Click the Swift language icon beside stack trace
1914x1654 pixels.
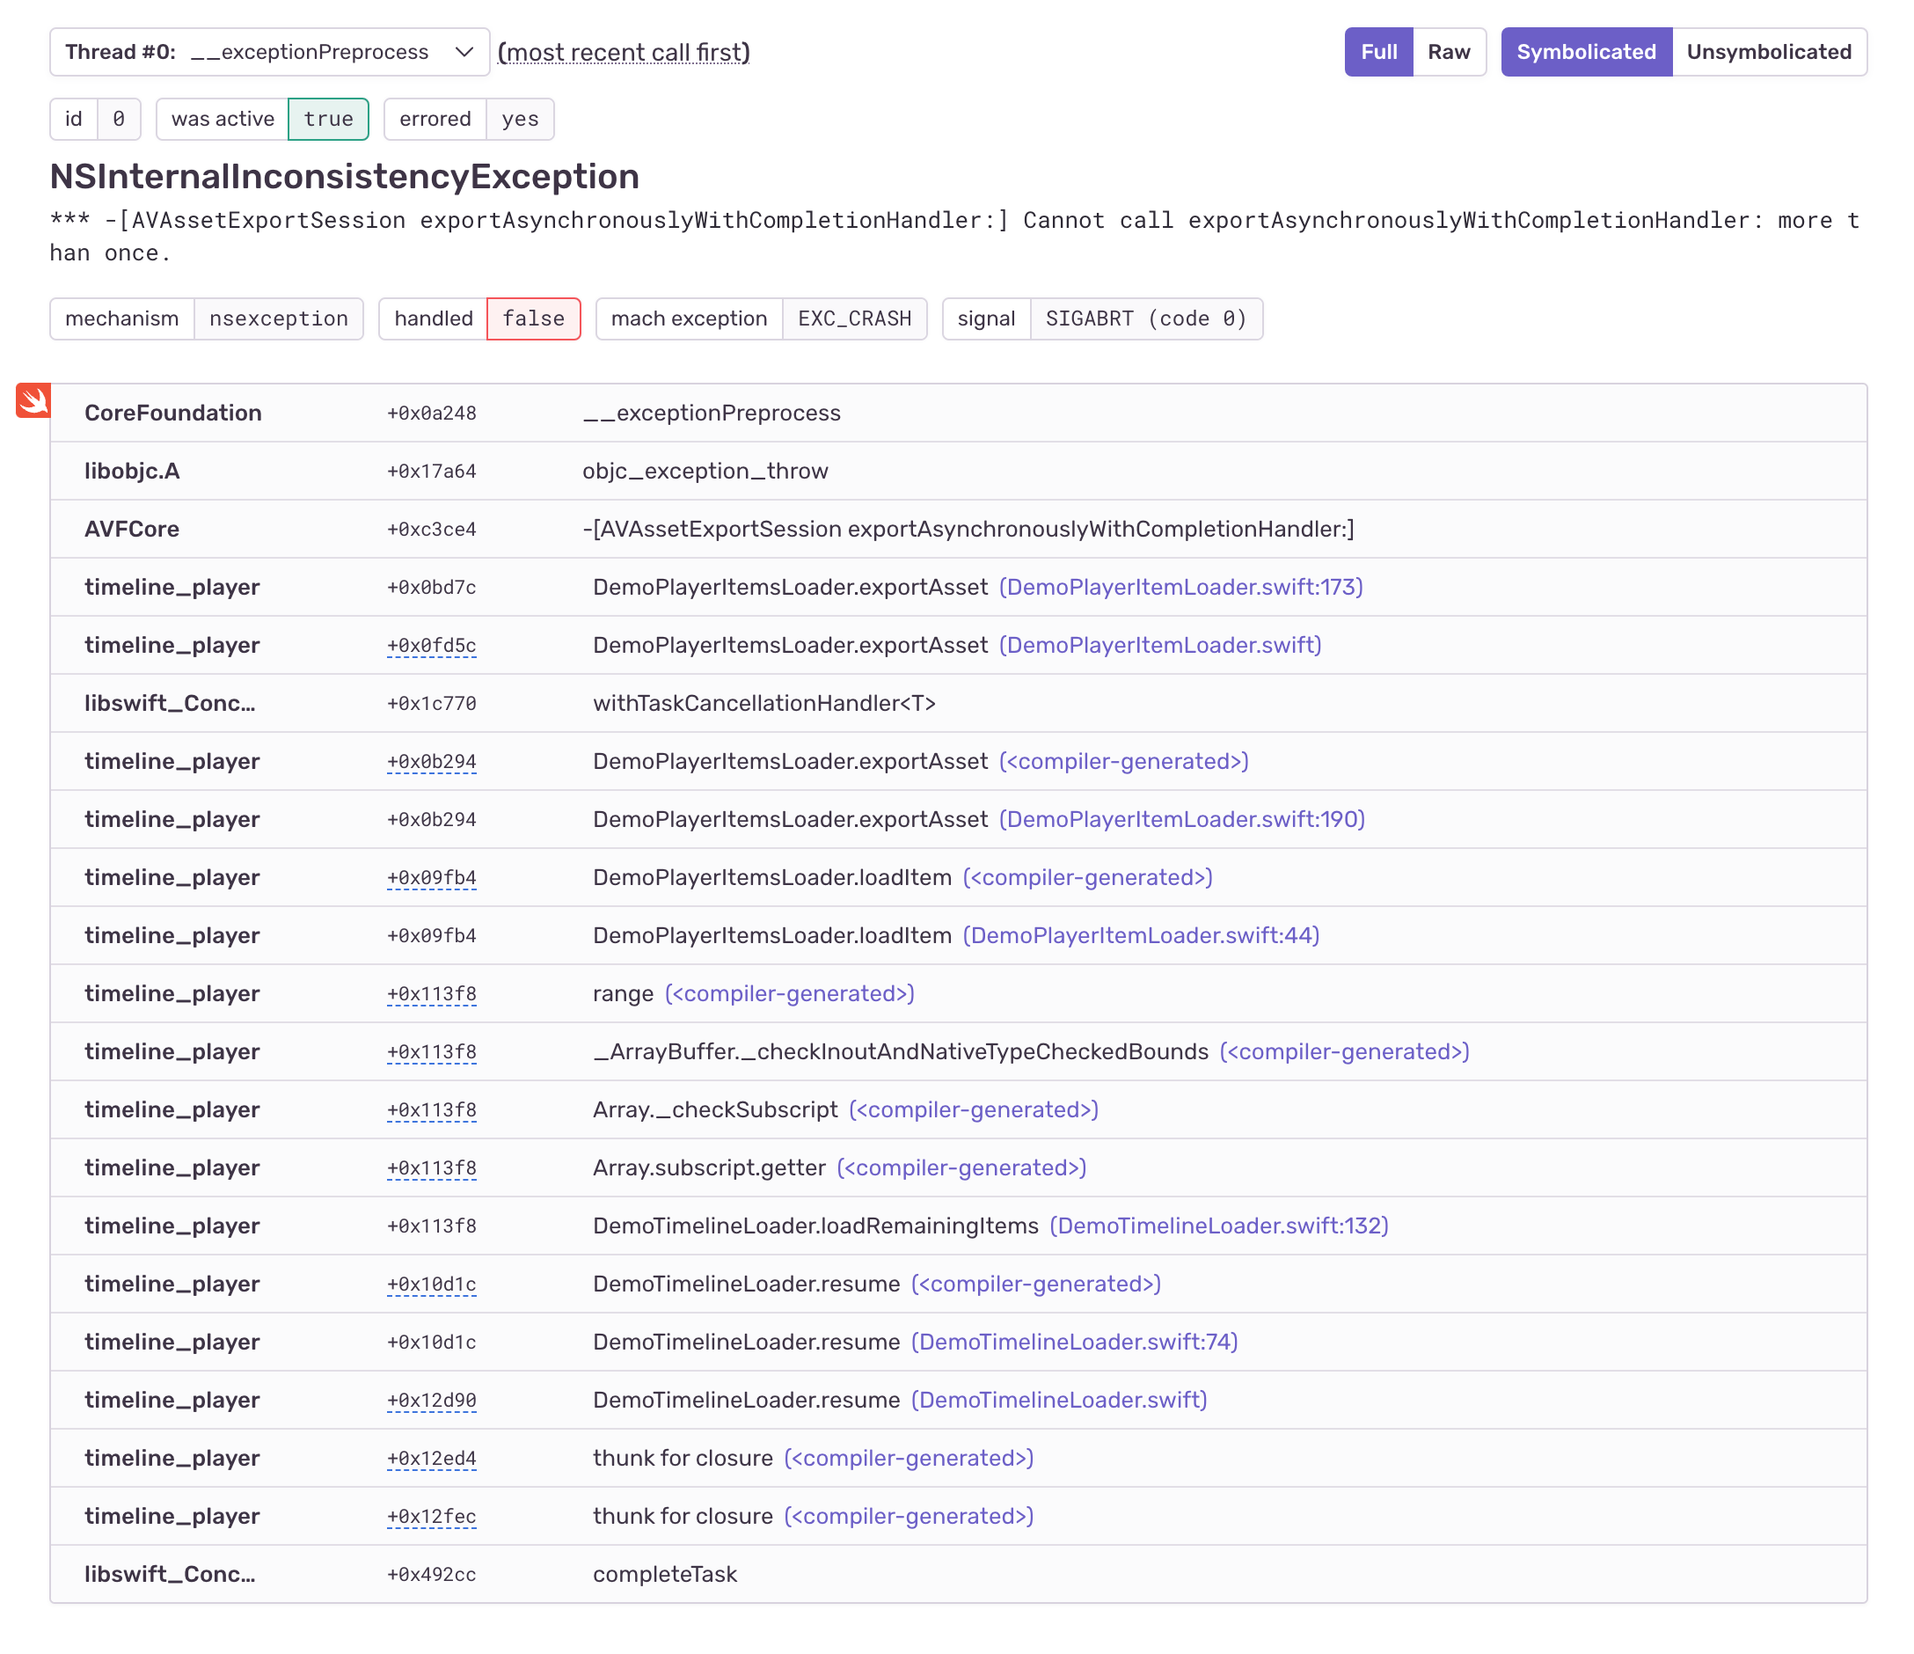[x=33, y=400]
